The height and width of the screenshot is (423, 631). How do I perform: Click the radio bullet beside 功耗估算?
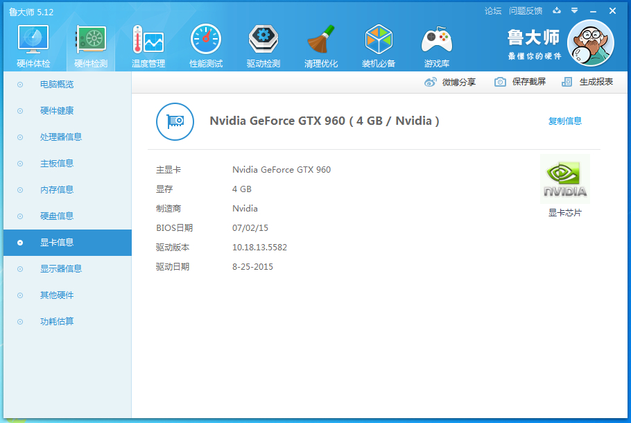(20, 322)
